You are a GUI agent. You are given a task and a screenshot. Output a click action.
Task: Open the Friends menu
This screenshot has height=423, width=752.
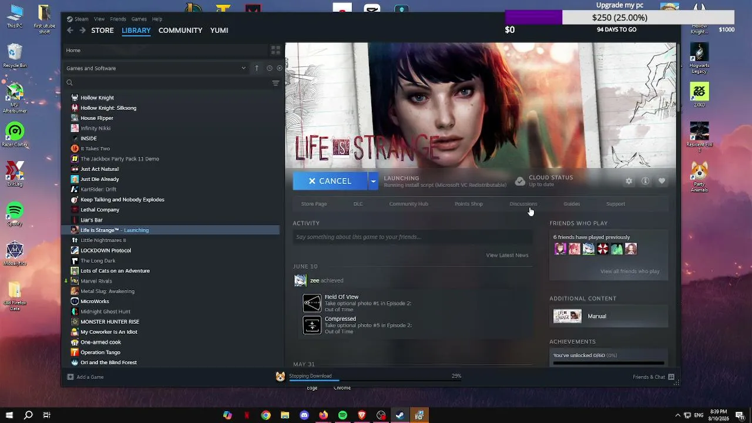(118, 19)
